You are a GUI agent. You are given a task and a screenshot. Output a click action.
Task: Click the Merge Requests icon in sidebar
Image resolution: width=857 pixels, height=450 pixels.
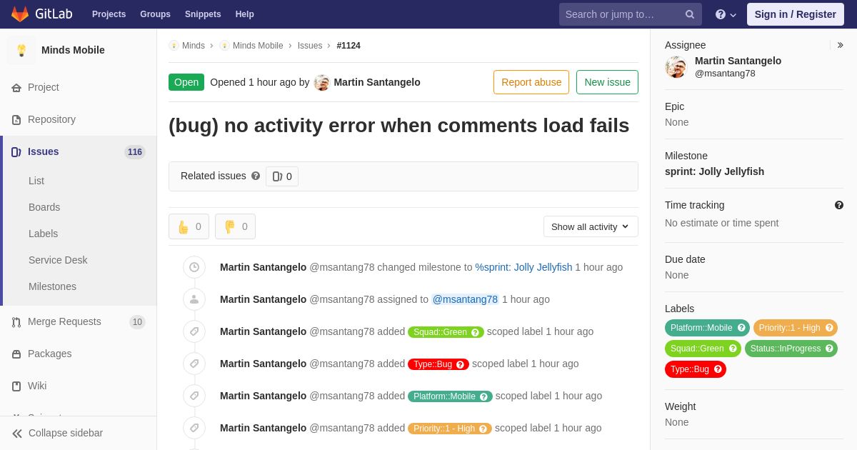16,322
